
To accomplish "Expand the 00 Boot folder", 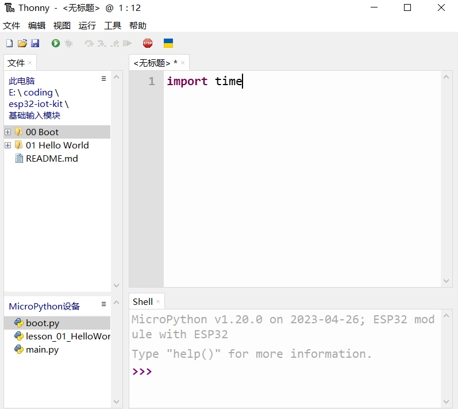I will click(x=8, y=132).
